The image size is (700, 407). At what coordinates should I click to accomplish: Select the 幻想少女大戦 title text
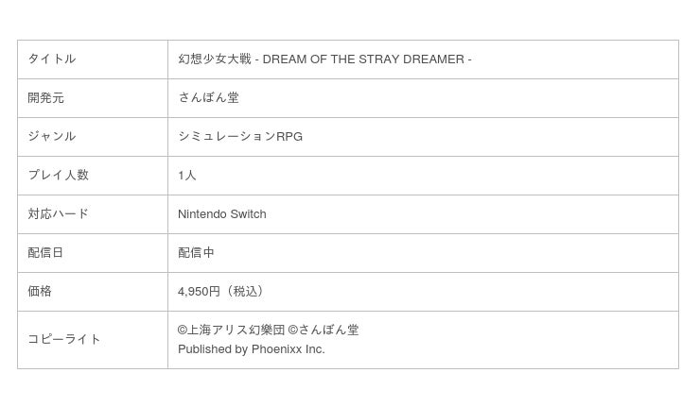click(x=215, y=59)
